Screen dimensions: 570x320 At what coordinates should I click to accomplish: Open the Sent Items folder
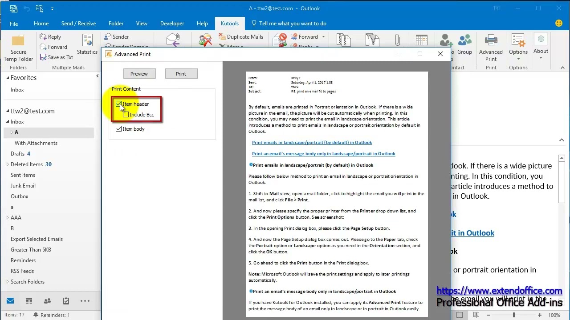[23, 175]
